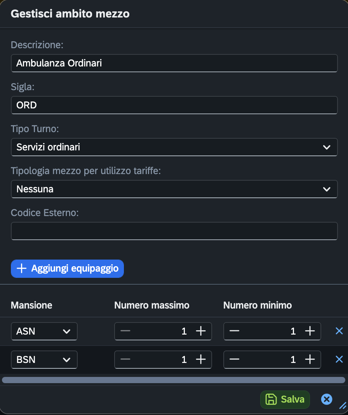Remove the ASN crew row
The width and height of the screenshot is (348, 415).
pyautogui.click(x=339, y=331)
